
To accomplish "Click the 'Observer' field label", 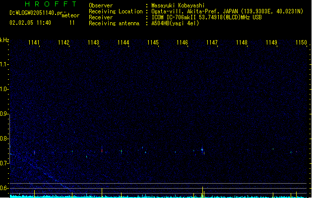I will [101, 5].
